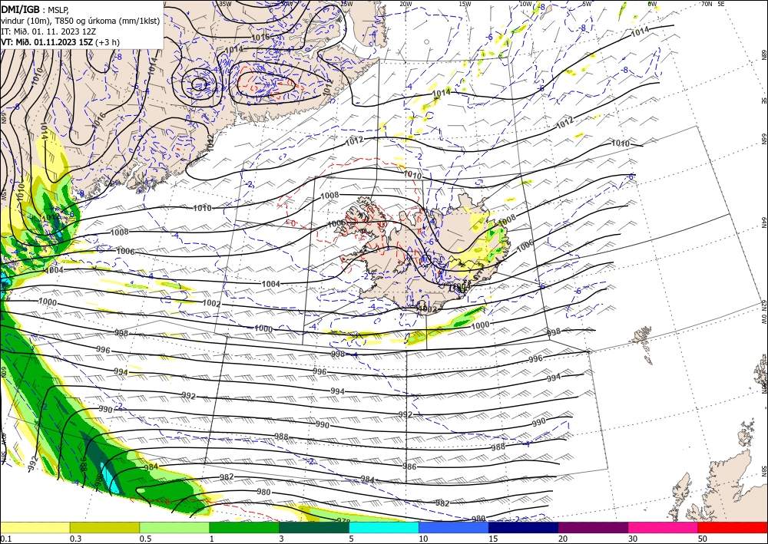Pick the cyan 5–10 legend swatch

pyautogui.click(x=383, y=527)
